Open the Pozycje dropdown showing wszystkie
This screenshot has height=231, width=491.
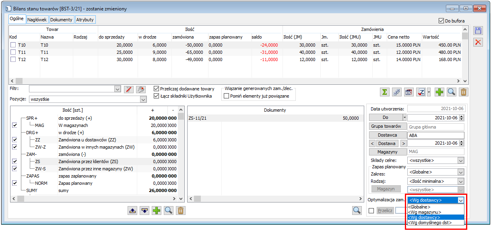click(143, 99)
